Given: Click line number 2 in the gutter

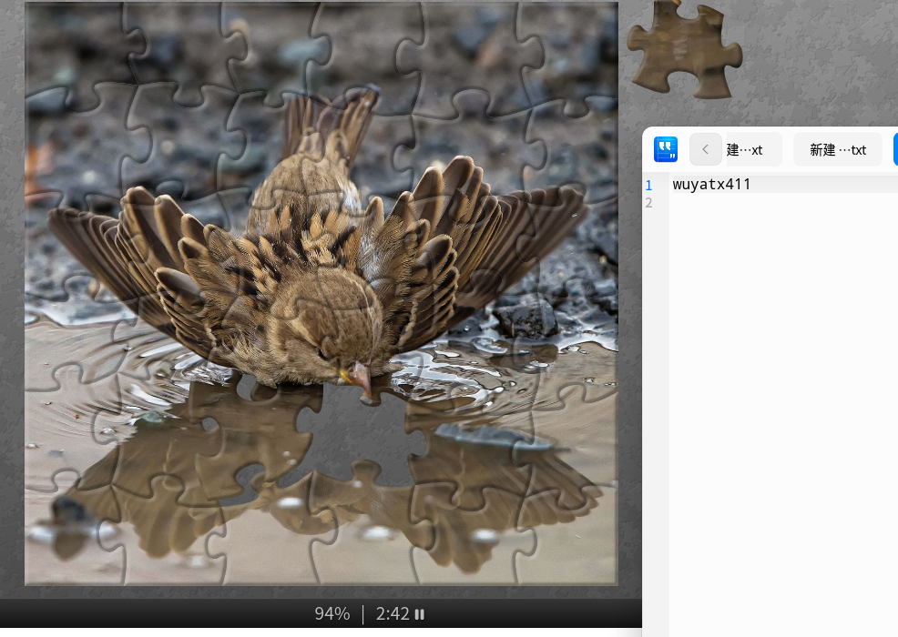Looking at the screenshot, I should (649, 202).
